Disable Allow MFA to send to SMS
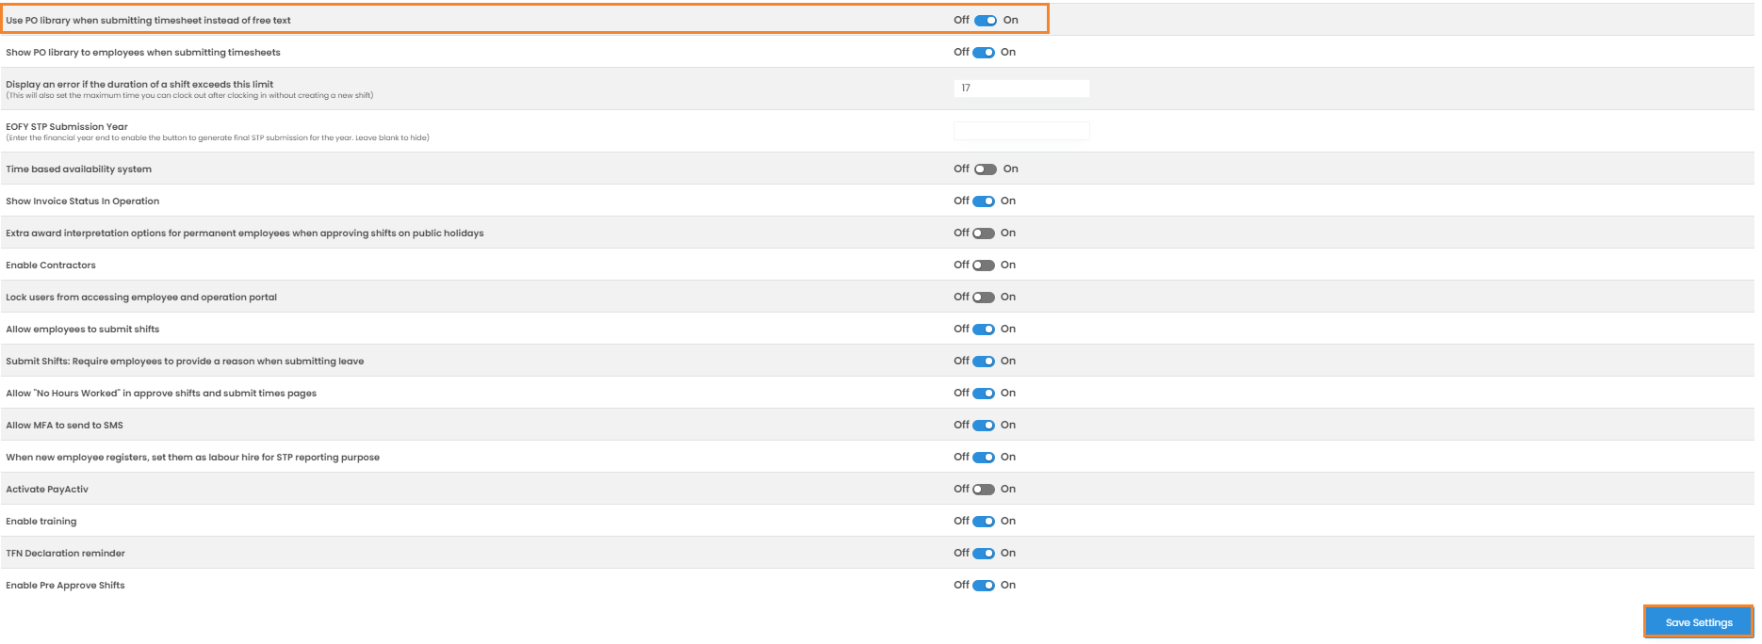The image size is (1762, 644). pos(984,426)
